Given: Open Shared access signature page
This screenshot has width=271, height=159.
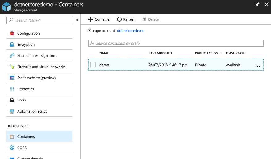Looking at the screenshot, I should click(39, 56).
